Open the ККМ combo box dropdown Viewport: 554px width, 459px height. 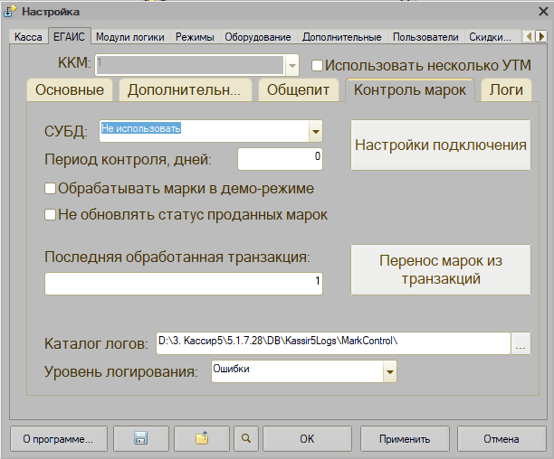[291, 65]
